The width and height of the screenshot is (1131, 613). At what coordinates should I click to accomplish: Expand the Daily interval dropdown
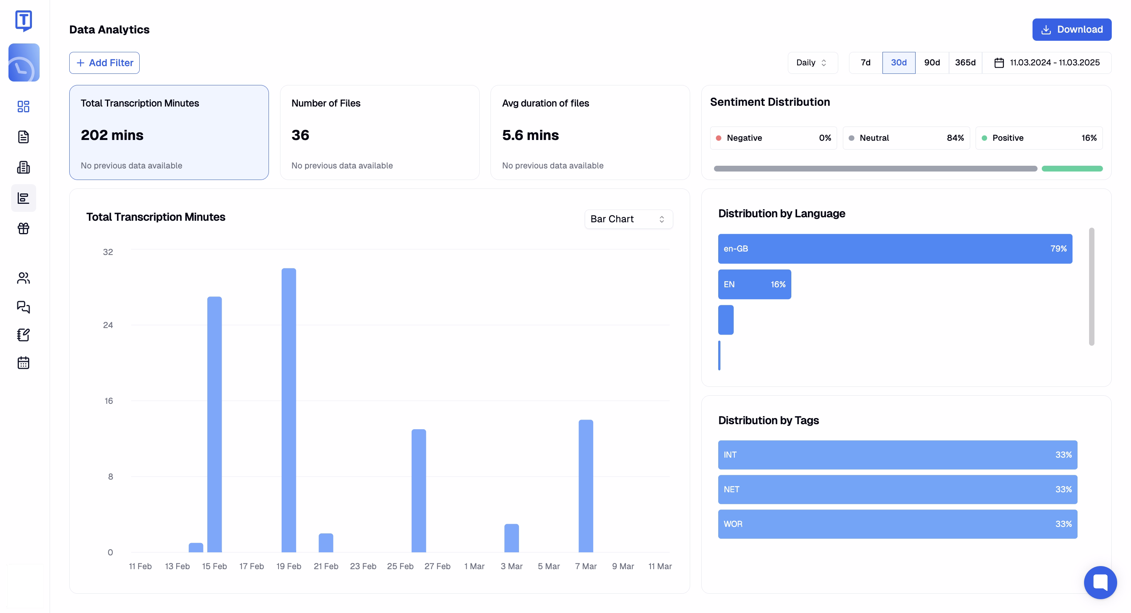812,63
